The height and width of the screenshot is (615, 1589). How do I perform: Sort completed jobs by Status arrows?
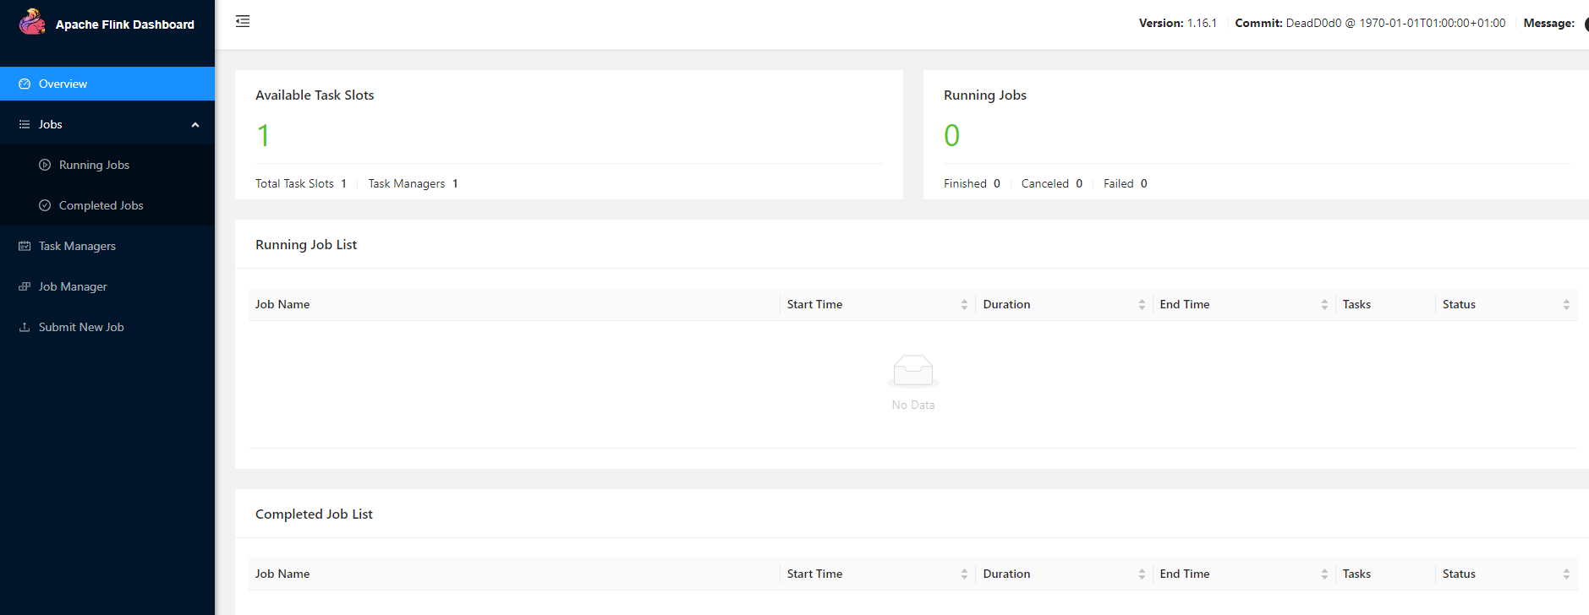coord(1566,574)
